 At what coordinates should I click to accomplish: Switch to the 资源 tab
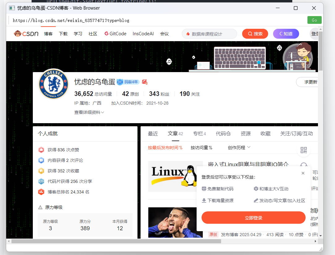[246, 134]
